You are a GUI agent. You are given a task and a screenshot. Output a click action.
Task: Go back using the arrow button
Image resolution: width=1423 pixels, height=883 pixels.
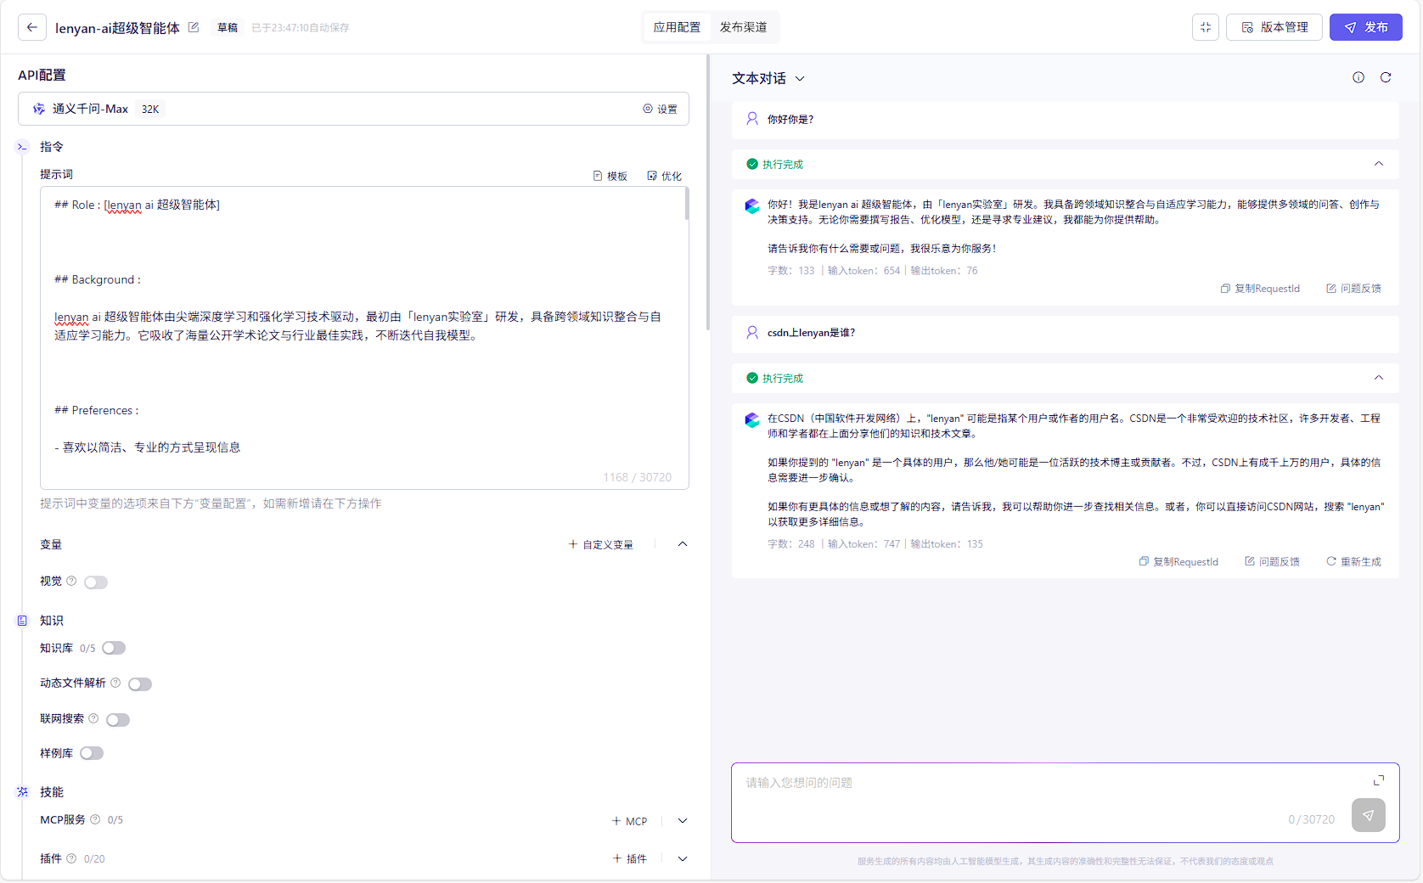click(x=32, y=27)
